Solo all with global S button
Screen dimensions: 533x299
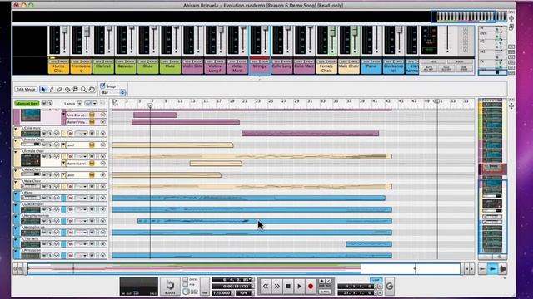click(x=50, y=103)
